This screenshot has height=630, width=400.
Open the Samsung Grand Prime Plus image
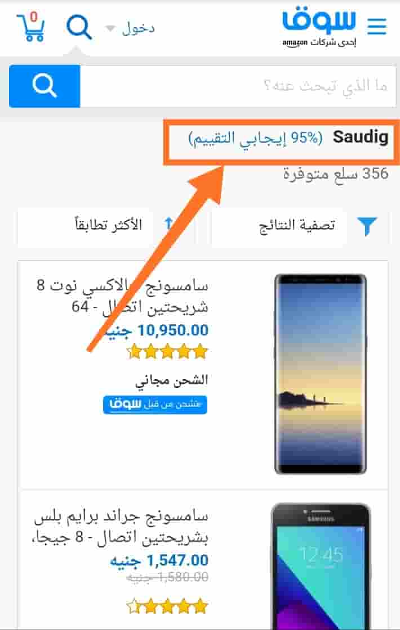tap(321, 566)
